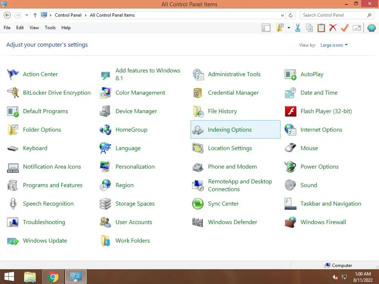Open the Language globe icon
This screenshot has width=379, height=284.
pos(105,148)
